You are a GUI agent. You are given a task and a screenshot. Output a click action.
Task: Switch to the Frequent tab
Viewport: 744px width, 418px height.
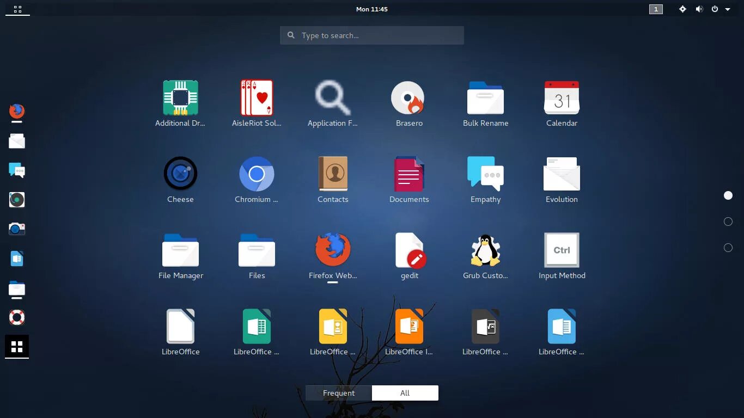point(339,393)
